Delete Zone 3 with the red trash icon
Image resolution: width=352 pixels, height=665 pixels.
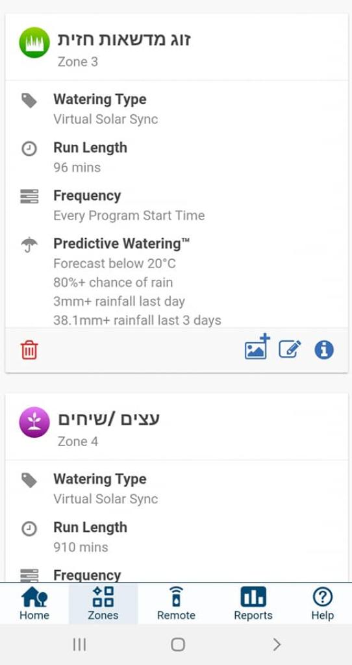29,350
